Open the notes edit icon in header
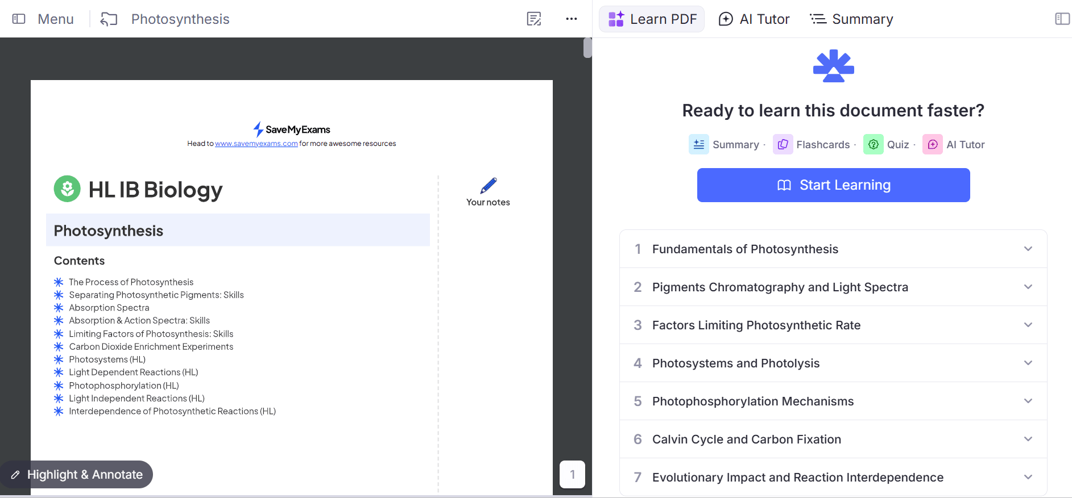 point(534,19)
